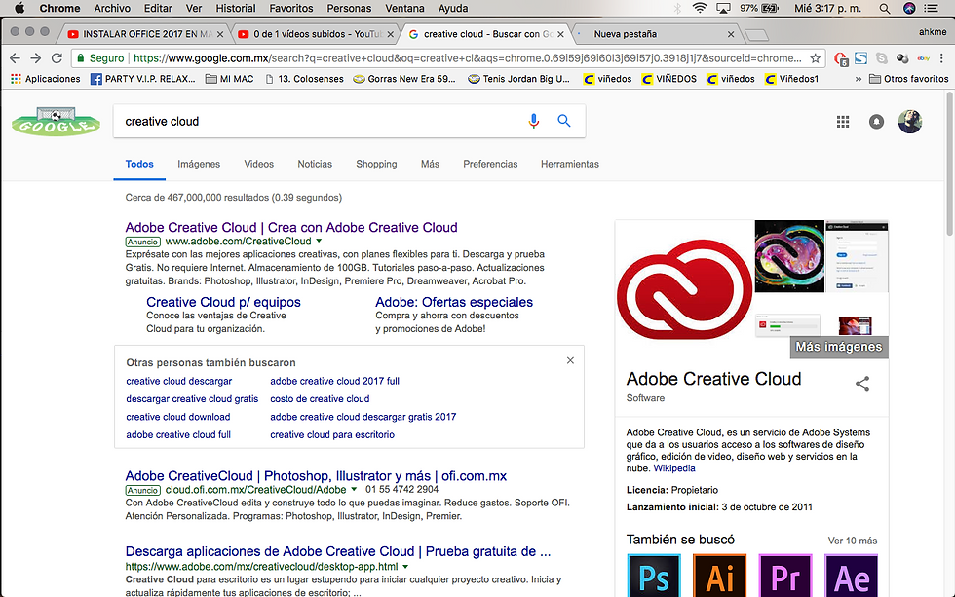
Task: Open the Google apps grid
Action: tap(842, 122)
